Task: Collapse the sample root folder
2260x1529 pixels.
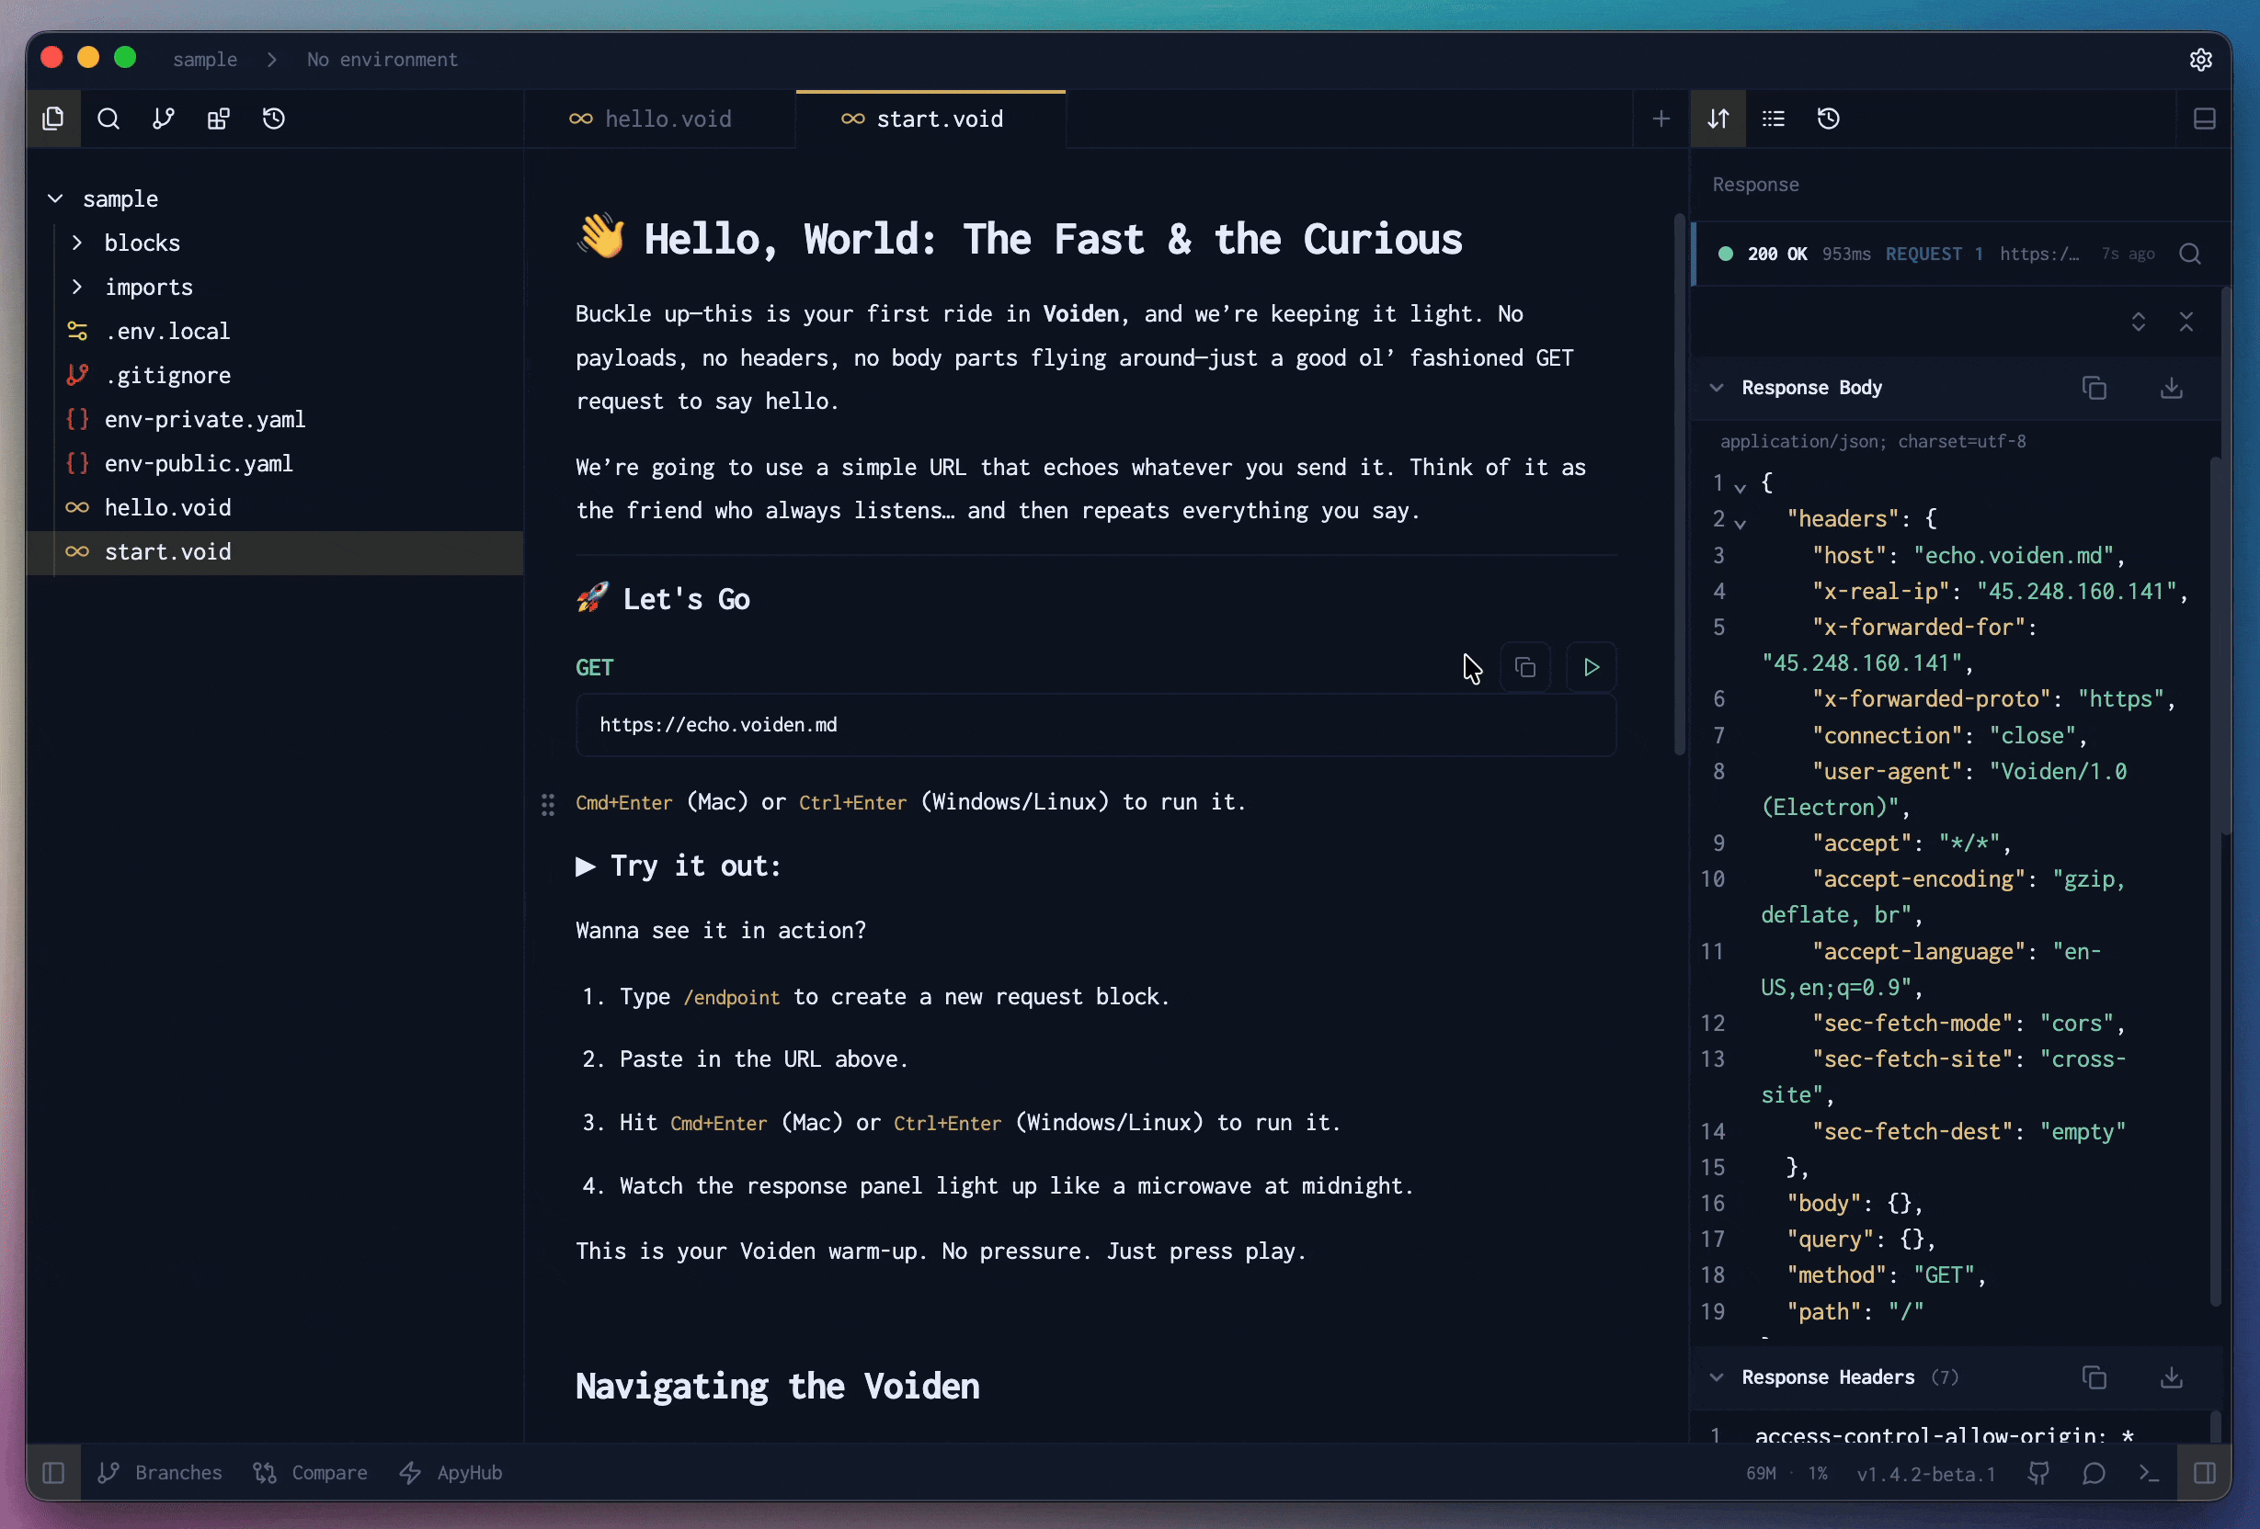Action: pyautogui.click(x=55, y=198)
